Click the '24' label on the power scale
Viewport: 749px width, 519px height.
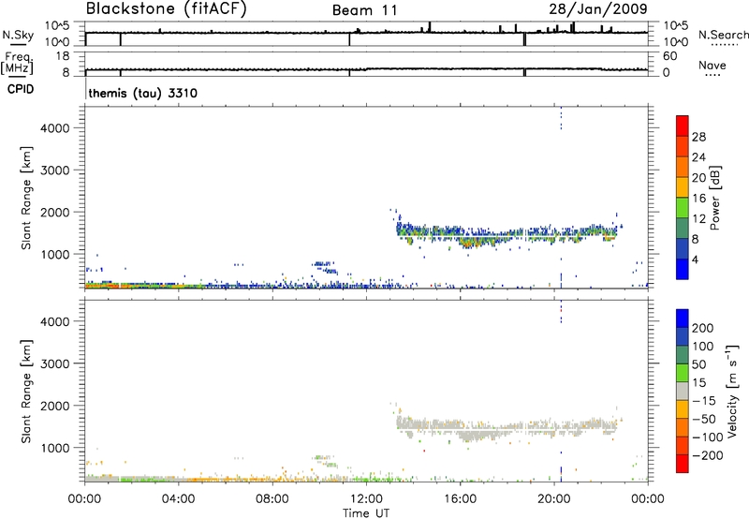[698, 157]
